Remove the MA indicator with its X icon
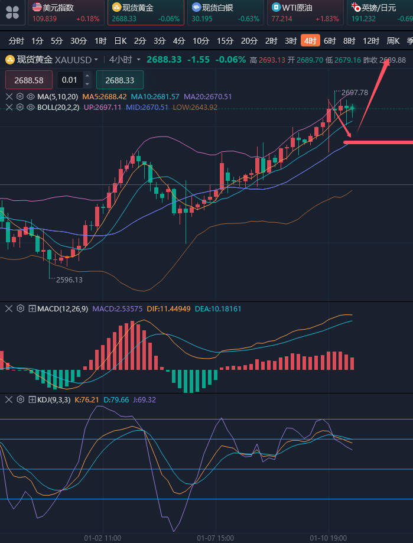Image resolution: width=413 pixels, height=543 pixels. [9, 96]
